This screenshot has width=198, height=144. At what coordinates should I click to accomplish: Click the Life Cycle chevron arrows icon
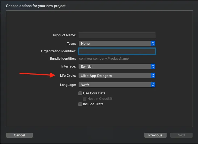click(x=153, y=76)
